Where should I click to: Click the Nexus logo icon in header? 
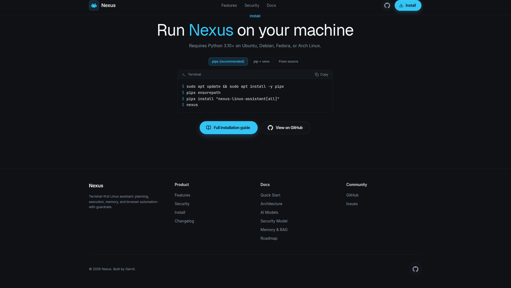(x=94, y=5)
